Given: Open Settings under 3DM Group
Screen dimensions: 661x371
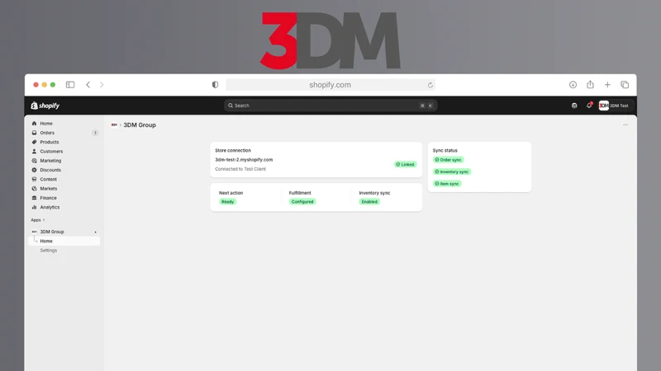Looking at the screenshot, I should [x=49, y=251].
